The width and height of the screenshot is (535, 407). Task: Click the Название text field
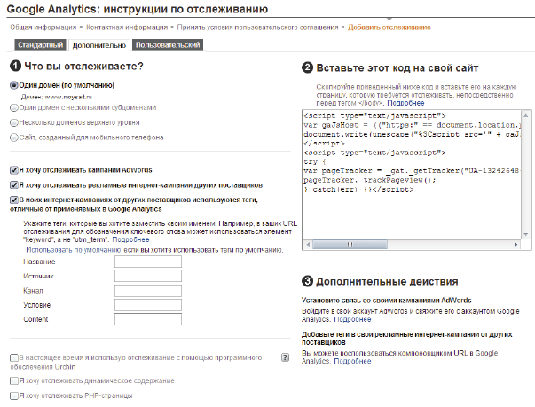147,262
